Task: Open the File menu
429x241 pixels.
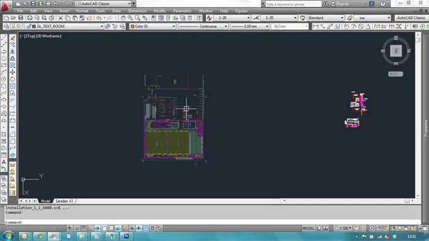Action: tap(20, 11)
